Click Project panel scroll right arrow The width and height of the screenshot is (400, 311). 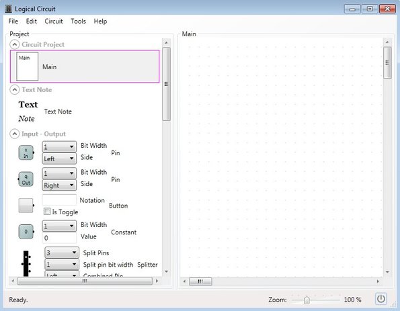[157, 281]
